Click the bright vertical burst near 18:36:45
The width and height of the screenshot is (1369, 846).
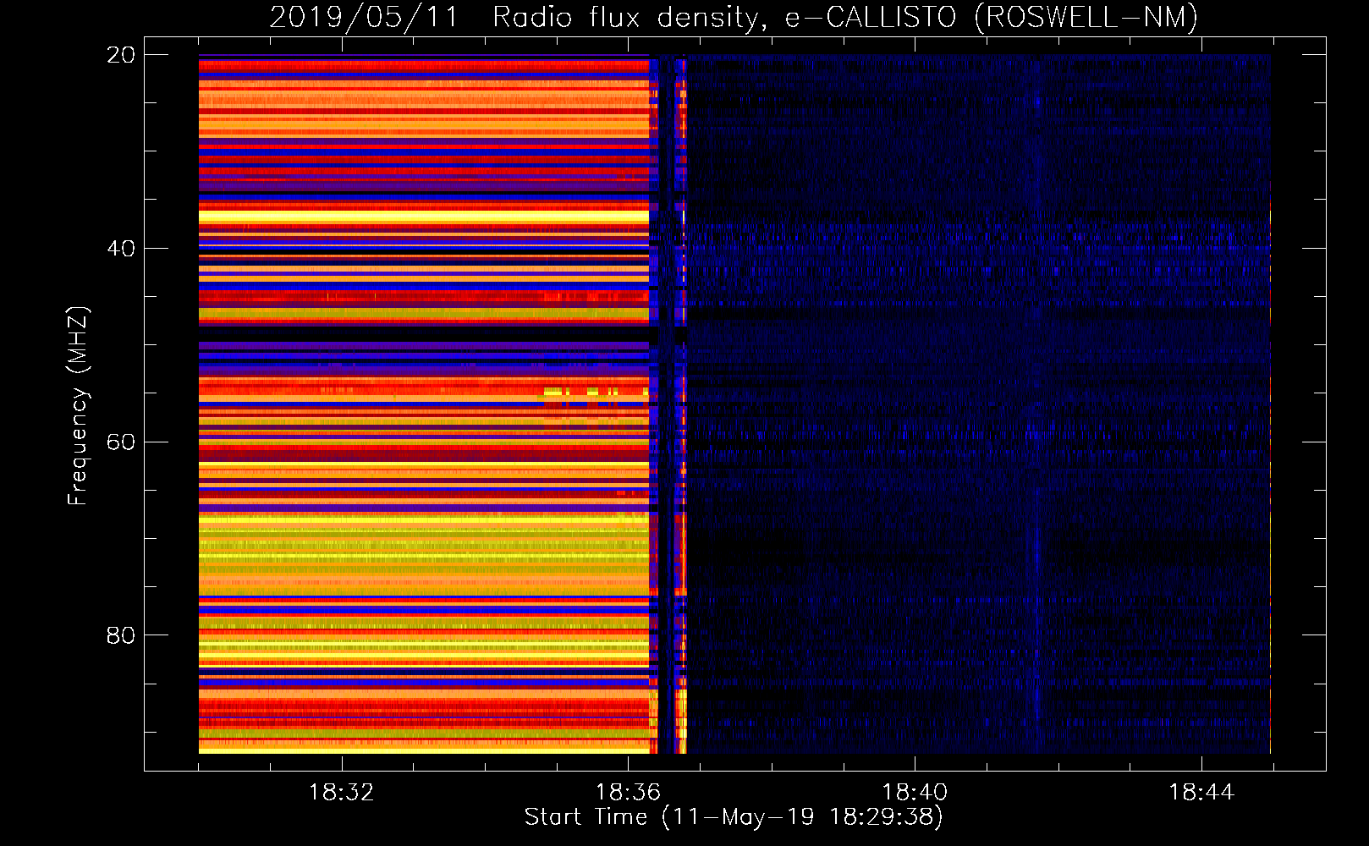click(681, 404)
